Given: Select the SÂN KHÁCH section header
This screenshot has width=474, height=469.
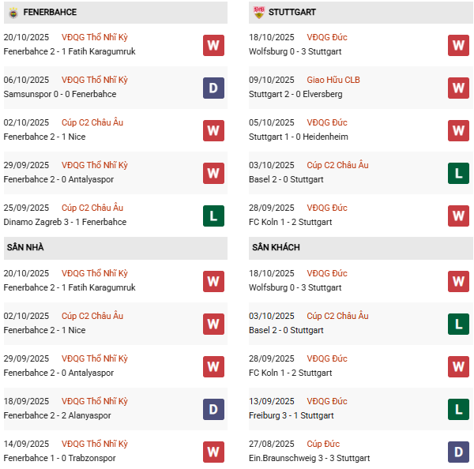Looking at the screenshot, I should tap(276, 248).
